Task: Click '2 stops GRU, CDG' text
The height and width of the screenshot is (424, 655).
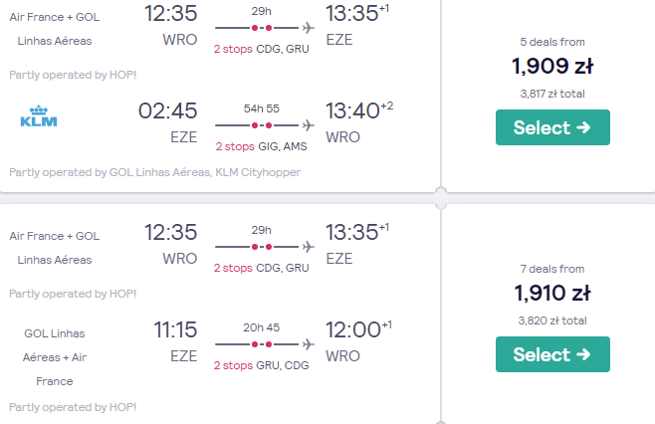Action: pyautogui.click(x=262, y=365)
